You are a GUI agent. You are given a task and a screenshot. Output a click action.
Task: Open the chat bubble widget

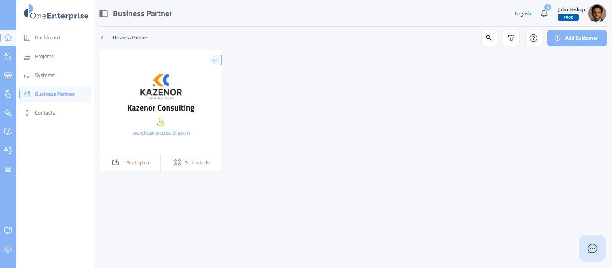click(x=592, y=248)
